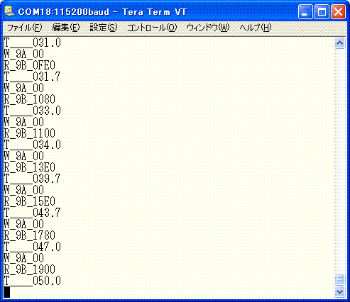350x302 pixels.
Task: Open the ヘルプ(H) menu
Action: pos(256,28)
